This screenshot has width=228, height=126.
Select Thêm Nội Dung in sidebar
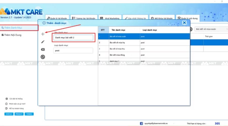[x=13, y=35]
